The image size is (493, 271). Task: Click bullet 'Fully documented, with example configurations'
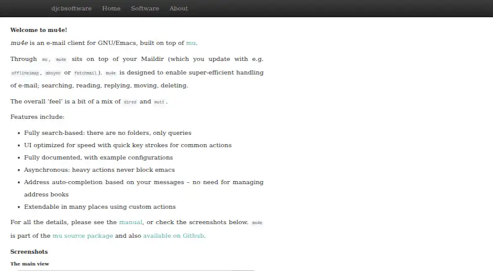click(99, 158)
